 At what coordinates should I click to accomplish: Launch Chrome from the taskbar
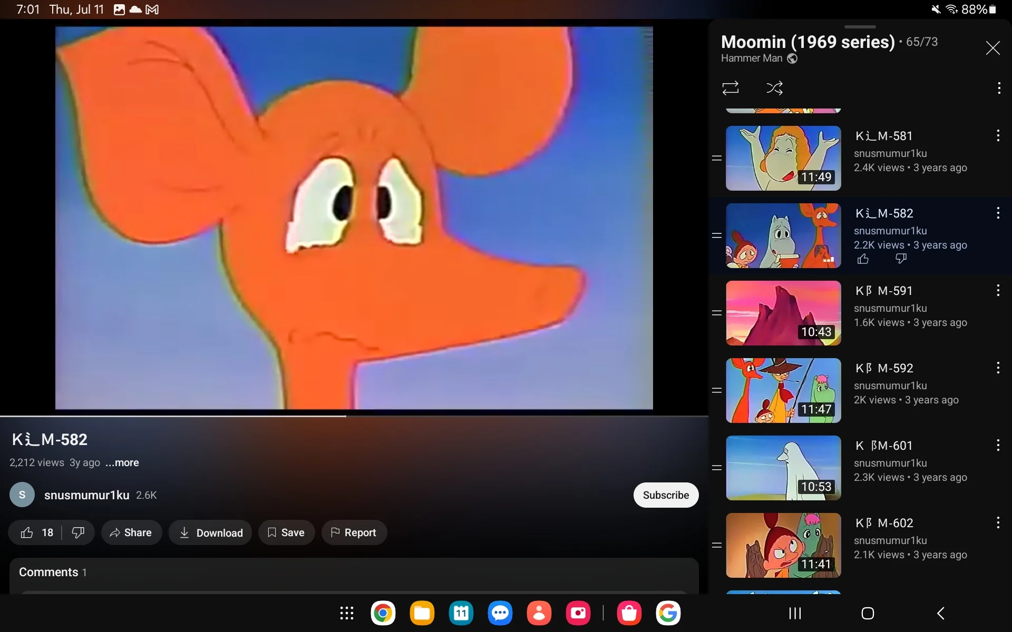[383, 613]
